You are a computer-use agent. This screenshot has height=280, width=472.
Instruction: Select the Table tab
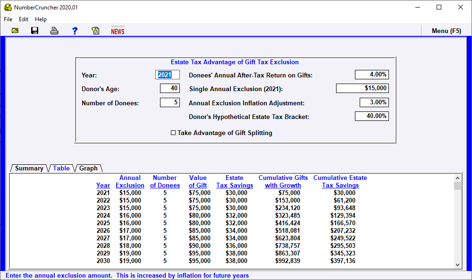[61, 168]
